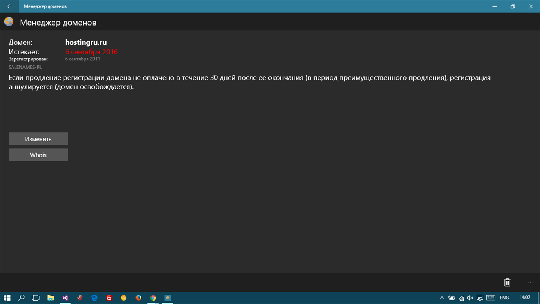This screenshot has height=304, width=540.
Task: Click expiry date 6 сентября 2016
Action: pyautogui.click(x=91, y=52)
